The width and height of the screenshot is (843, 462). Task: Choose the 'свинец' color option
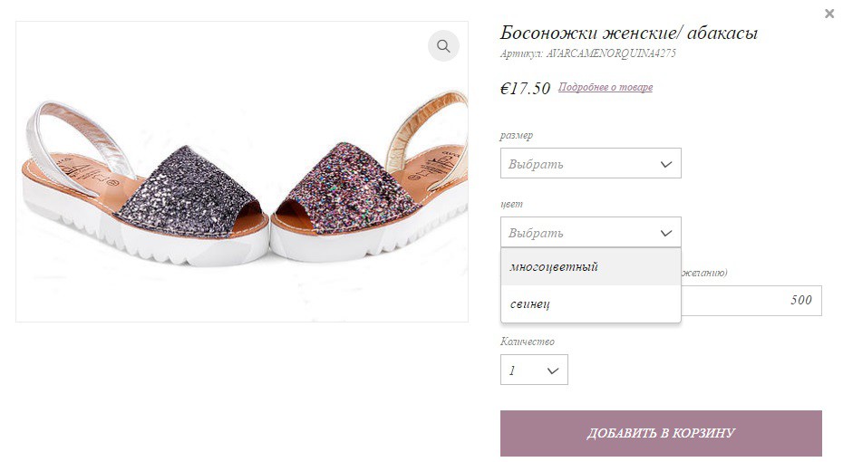click(x=591, y=303)
